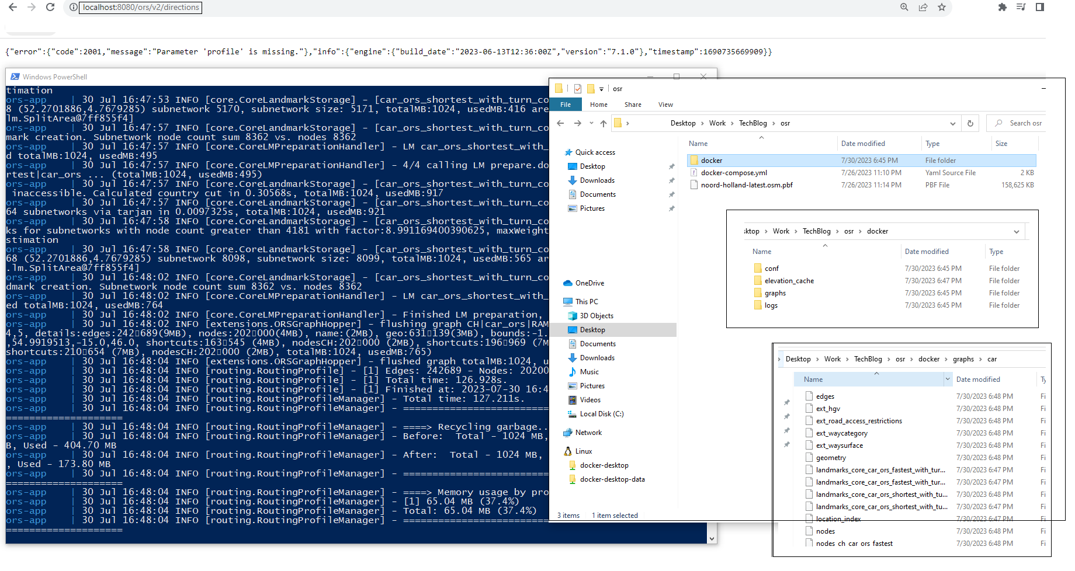Select the conf folder
Screen dimensions: 1075x571
pyautogui.click(x=771, y=269)
